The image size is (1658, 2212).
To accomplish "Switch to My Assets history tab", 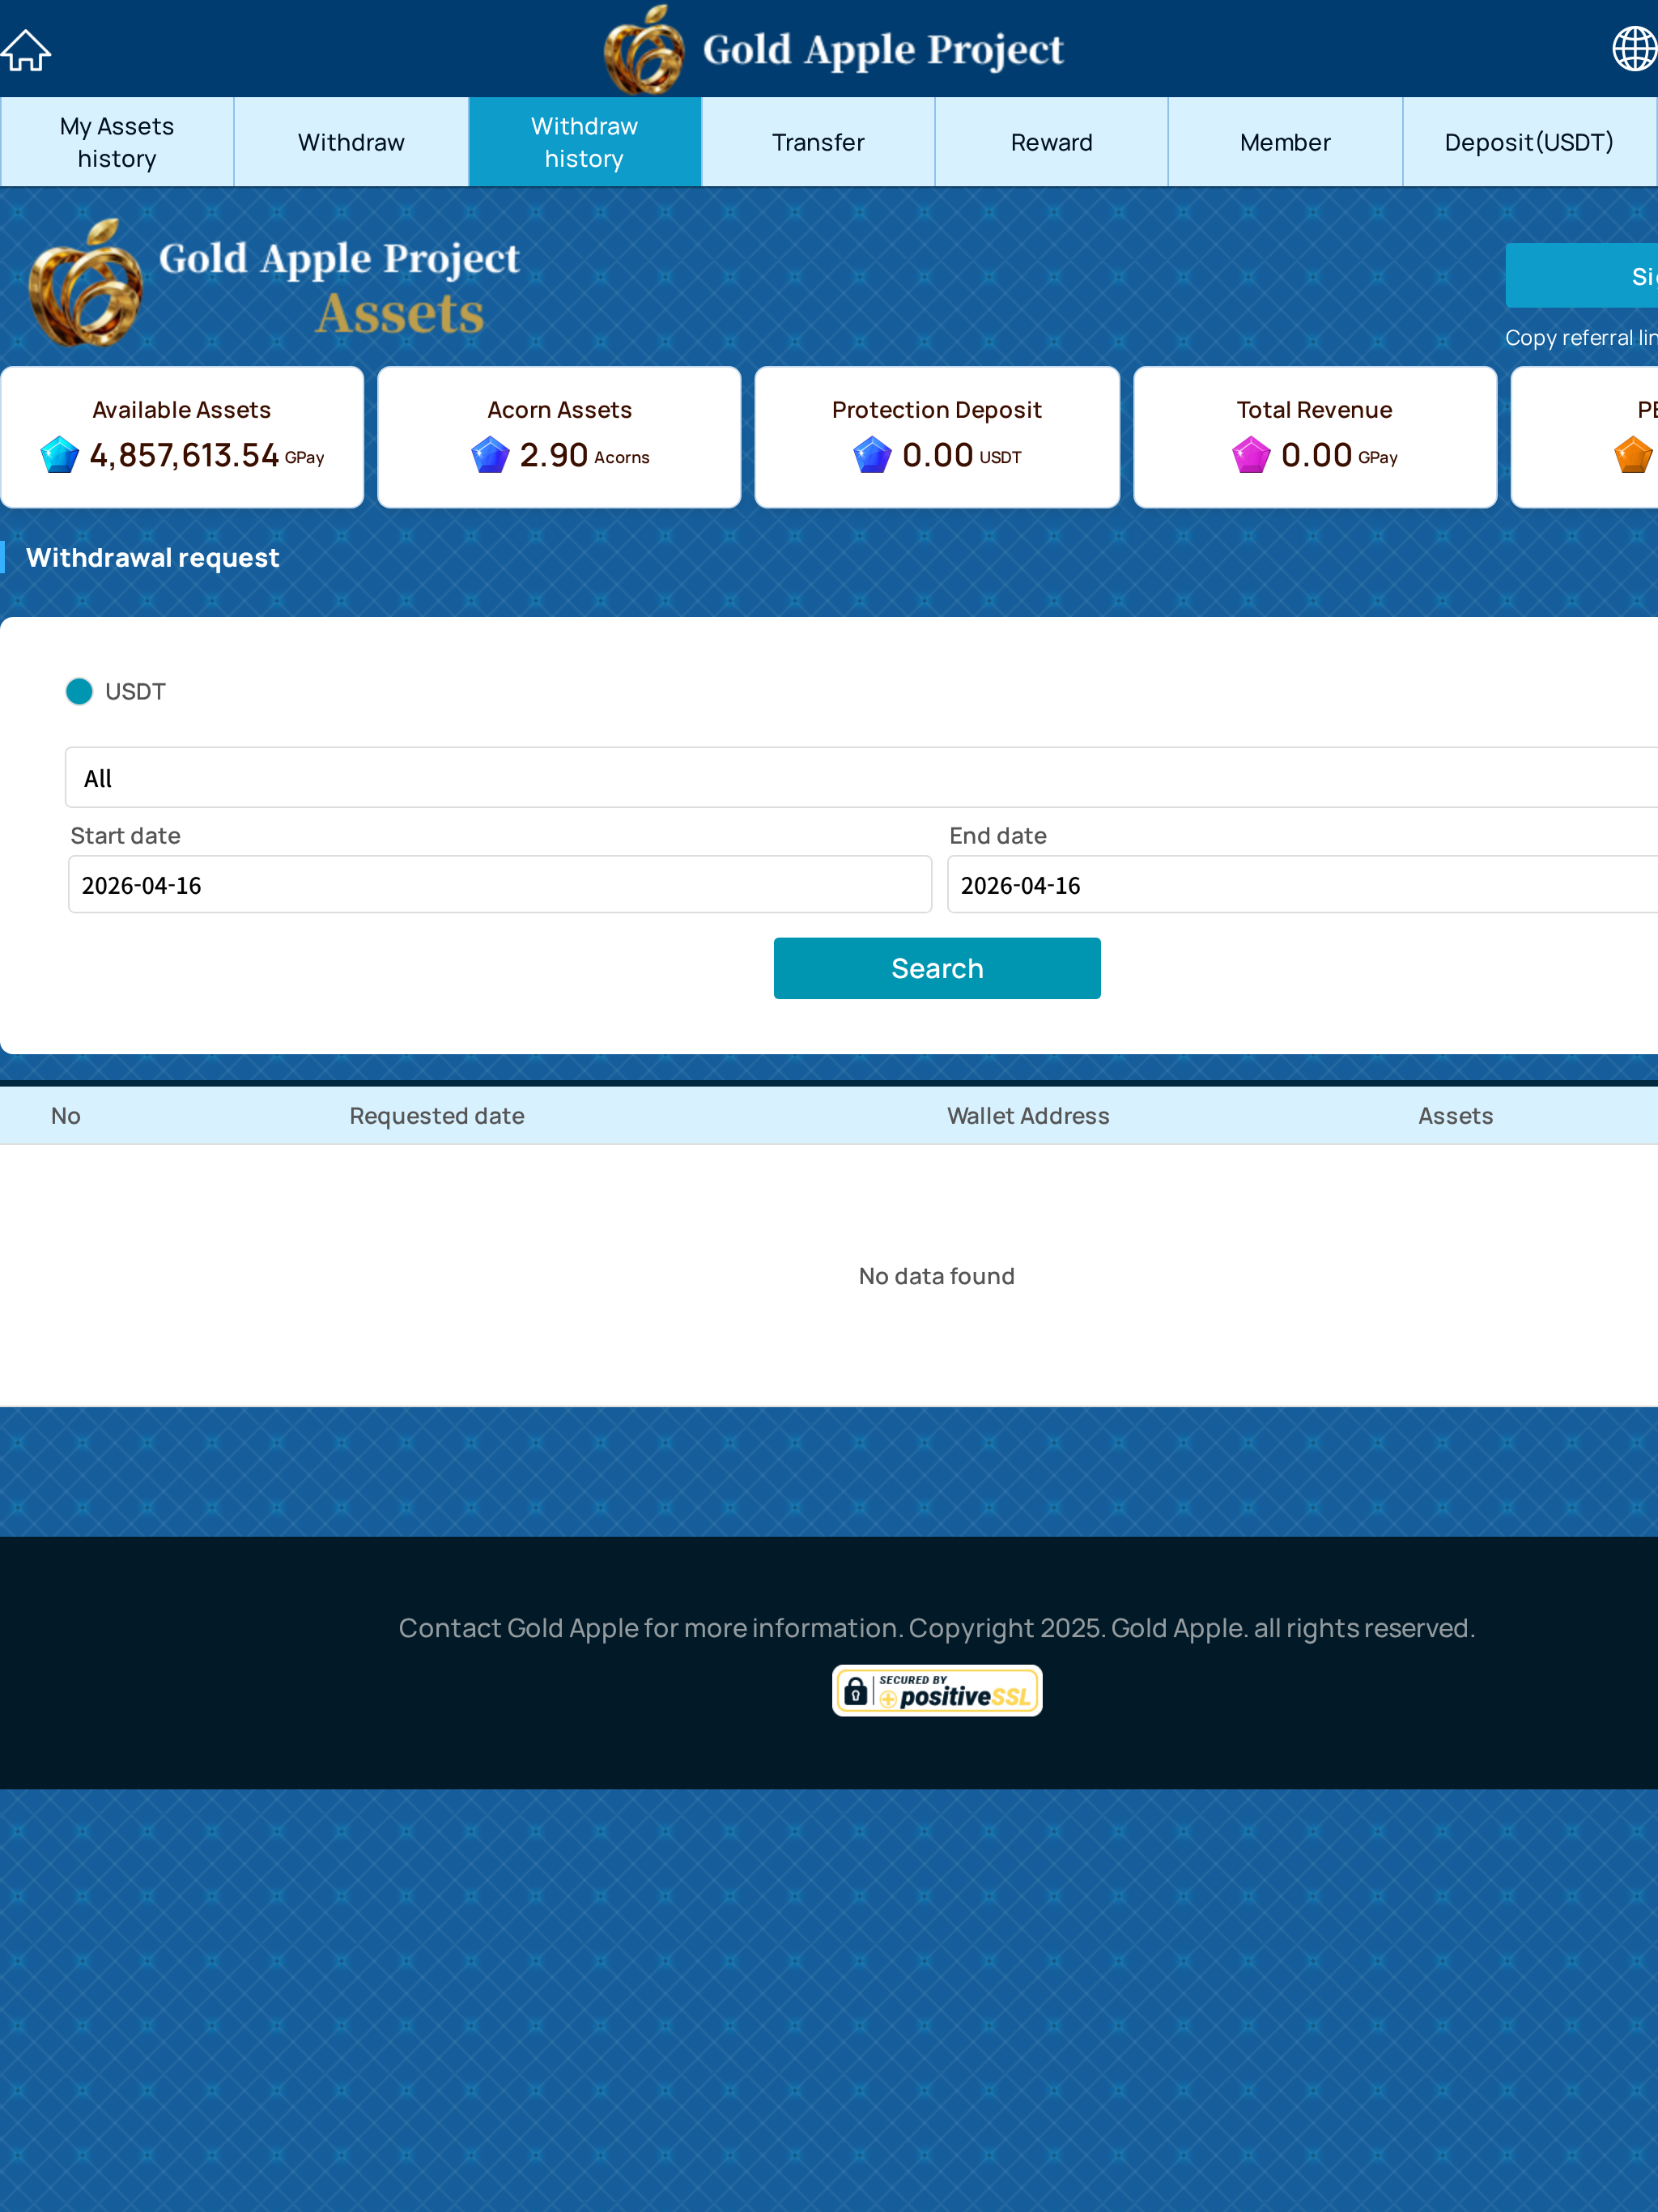I will click(x=117, y=142).
